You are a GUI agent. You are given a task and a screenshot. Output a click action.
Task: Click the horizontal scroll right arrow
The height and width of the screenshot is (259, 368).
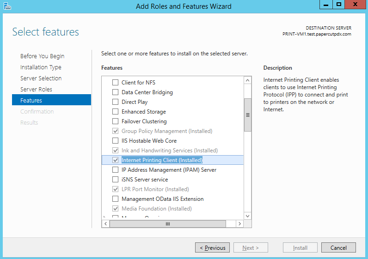click(x=239, y=224)
